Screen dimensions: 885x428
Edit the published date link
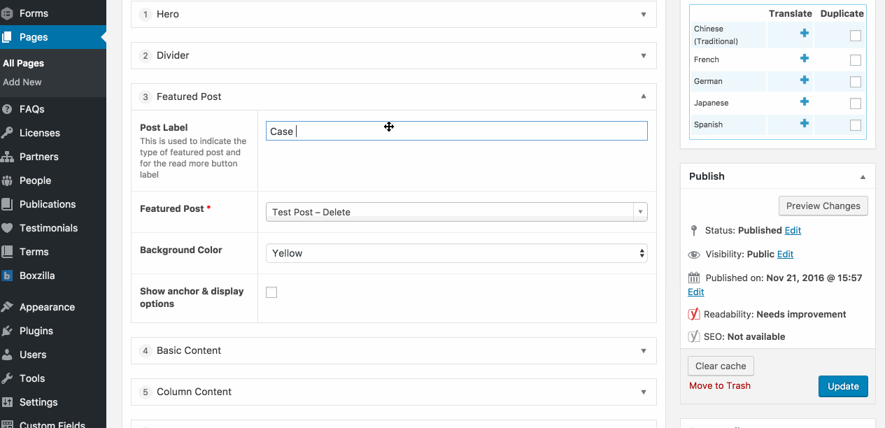coord(695,292)
